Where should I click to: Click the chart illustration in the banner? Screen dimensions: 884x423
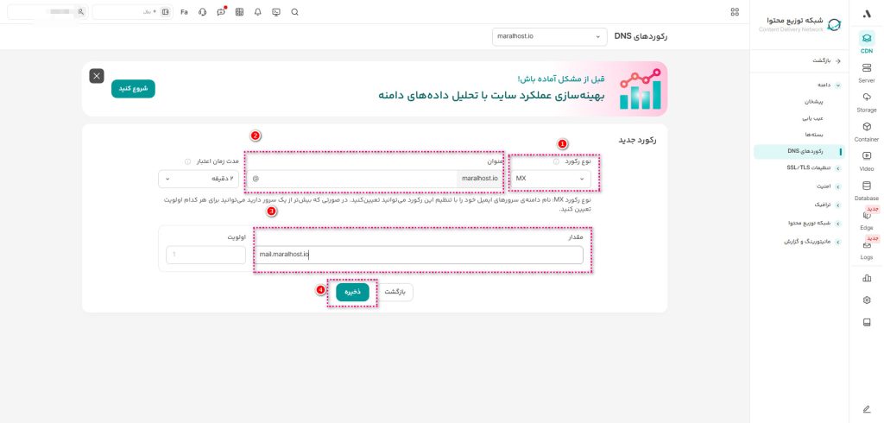[641, 90]
